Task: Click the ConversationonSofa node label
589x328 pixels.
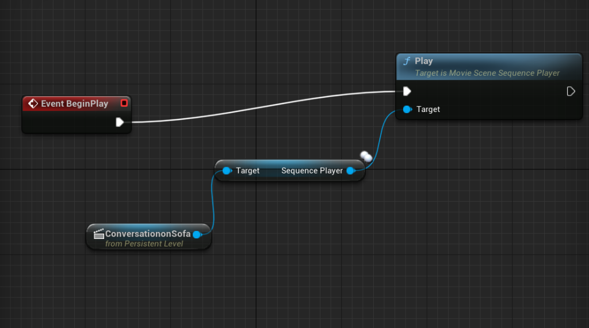Action: click(x=147, y=234)
